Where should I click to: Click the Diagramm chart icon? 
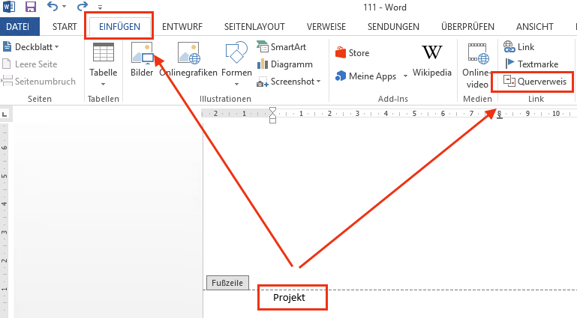tap(263, 64)
